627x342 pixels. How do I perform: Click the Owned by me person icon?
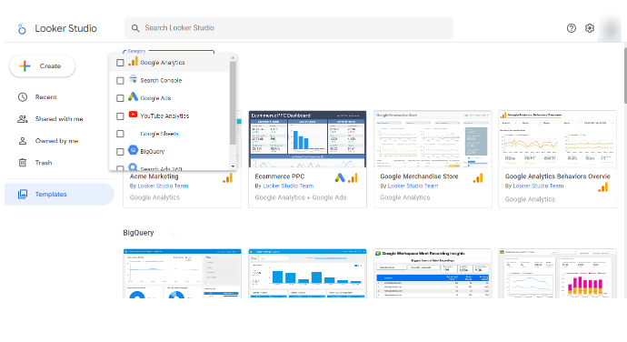(x=23, y=141)
